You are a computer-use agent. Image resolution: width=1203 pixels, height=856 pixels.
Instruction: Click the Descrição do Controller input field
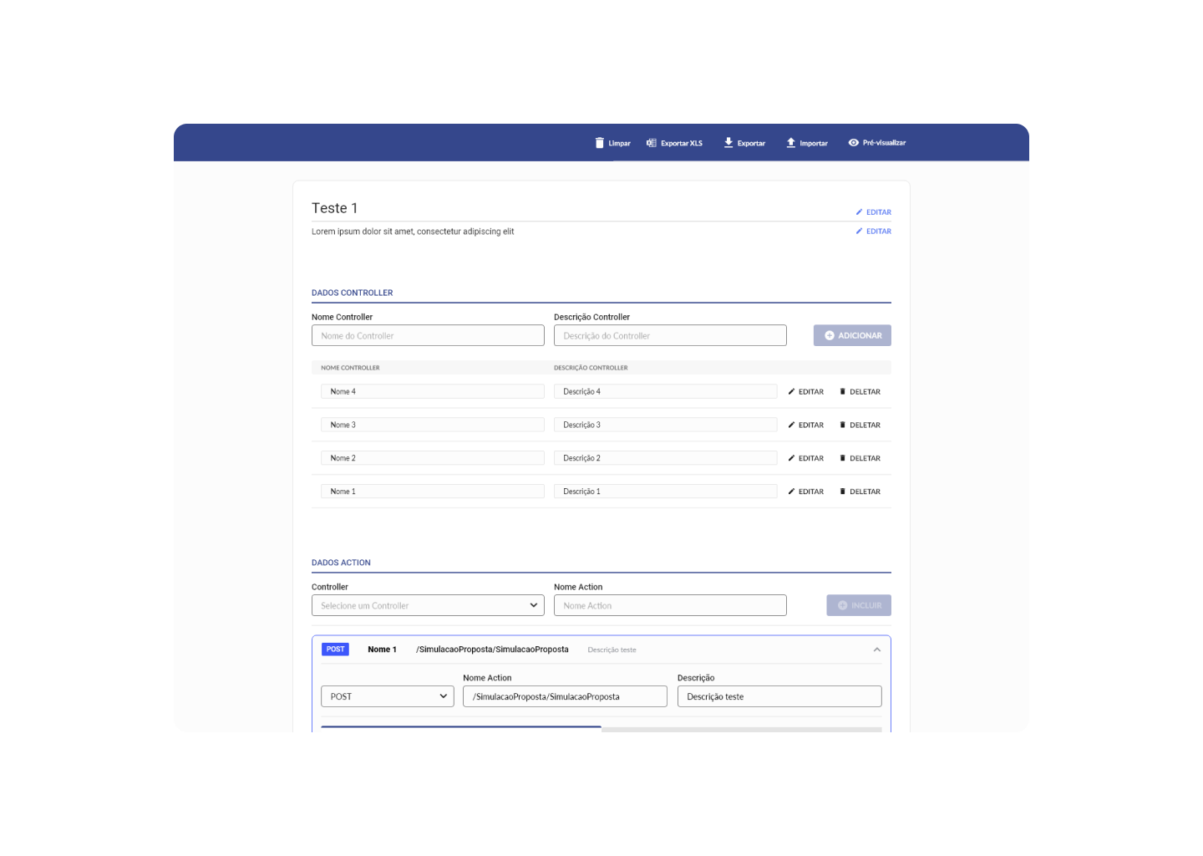(x=670, y=336)
